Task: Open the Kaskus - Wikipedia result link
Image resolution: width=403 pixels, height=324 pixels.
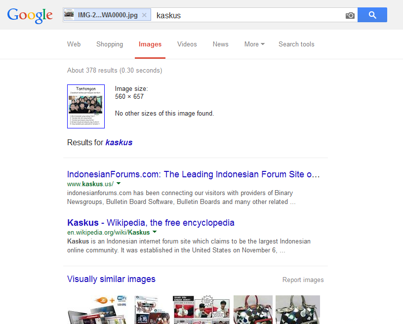Action: 151,223
